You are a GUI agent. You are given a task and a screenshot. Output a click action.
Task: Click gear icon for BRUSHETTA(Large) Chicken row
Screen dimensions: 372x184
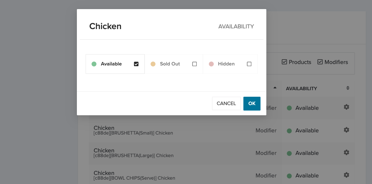tap(346, 152)
